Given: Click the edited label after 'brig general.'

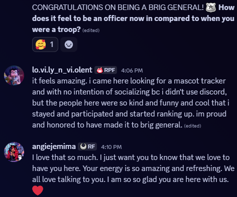Looking at the screenshot, I should point(192,125).
